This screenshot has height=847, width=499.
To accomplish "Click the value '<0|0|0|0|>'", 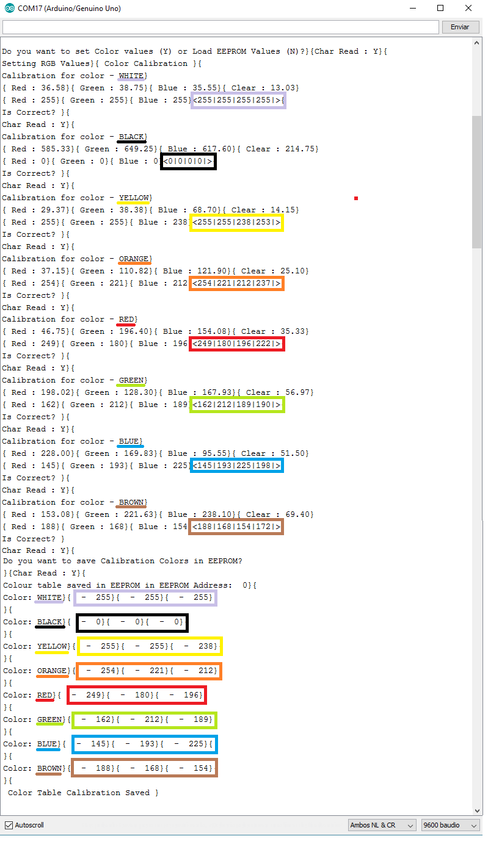I will tap(188, 161).
